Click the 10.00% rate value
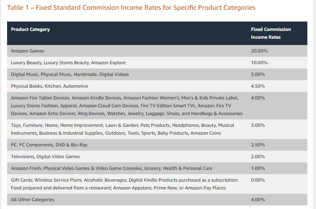Screen dimensions: 316x209 pos(259,63)
